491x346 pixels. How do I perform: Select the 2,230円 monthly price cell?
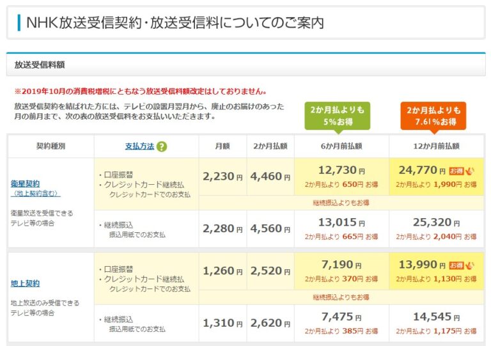222,177
